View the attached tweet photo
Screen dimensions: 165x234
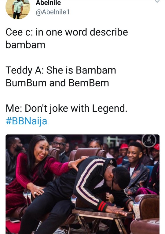tap(82, 184)
